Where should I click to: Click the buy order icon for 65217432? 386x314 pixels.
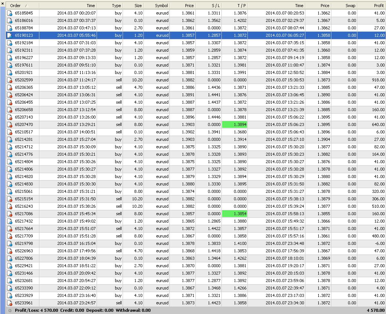[10, 221]
